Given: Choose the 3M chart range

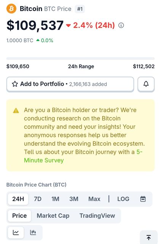Looking at the screenshot, I should click(74, 199).
